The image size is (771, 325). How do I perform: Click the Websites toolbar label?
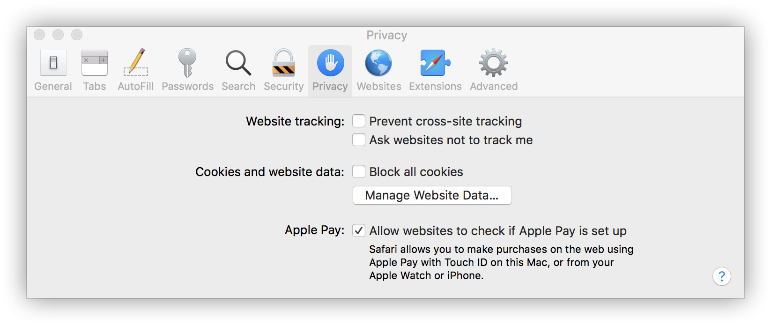tap(378, 87)
